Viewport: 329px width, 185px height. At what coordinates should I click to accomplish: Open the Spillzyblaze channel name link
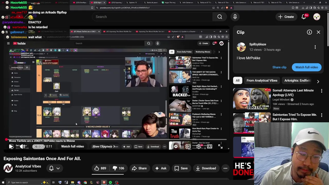(x=258, y=44)
